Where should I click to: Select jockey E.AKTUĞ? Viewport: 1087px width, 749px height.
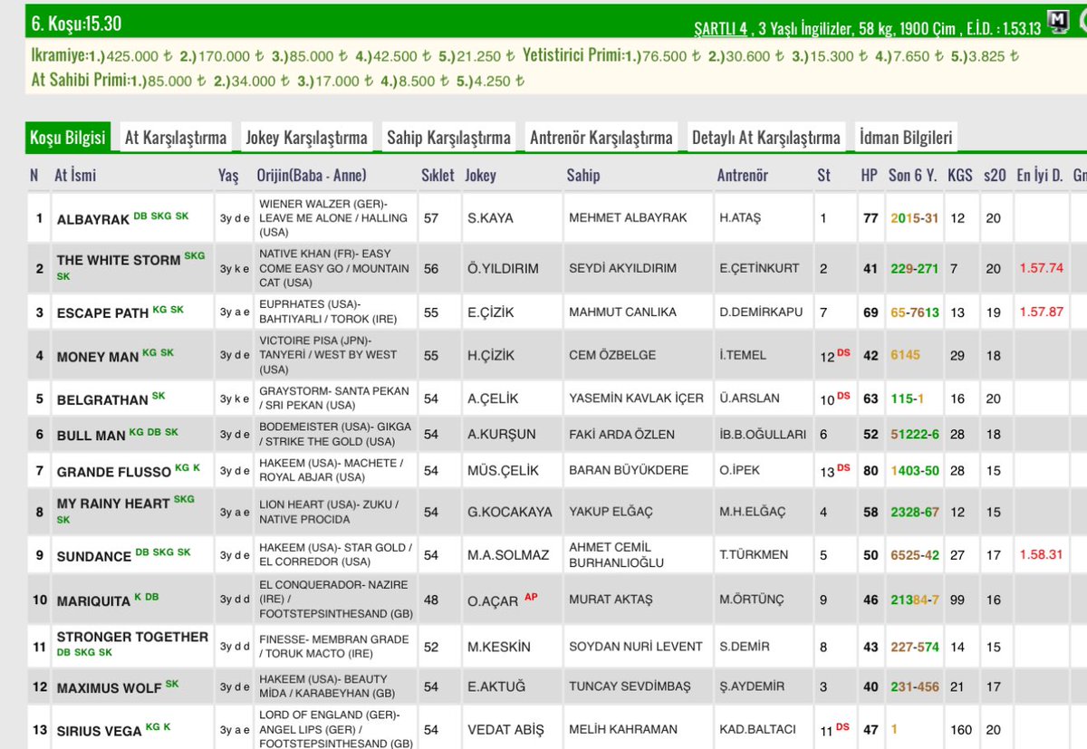[x=496, y=687]
